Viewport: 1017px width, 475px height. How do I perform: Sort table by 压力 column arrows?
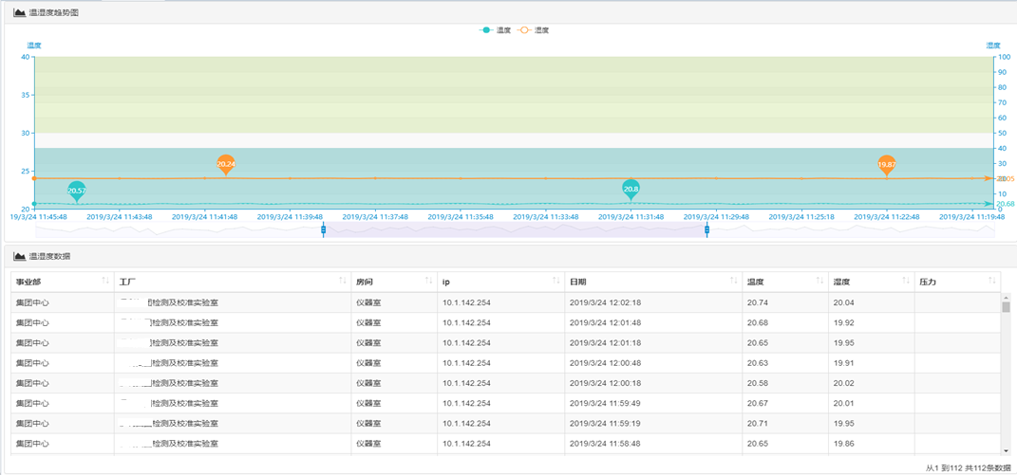pos(992,282)
